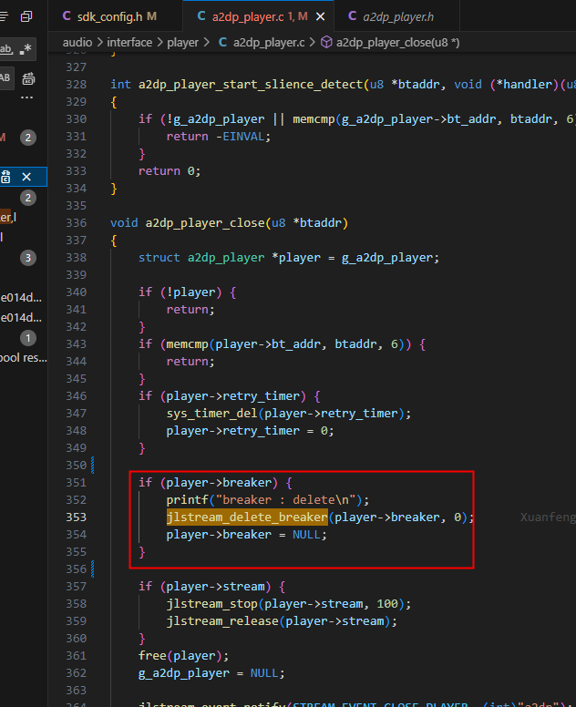Click the highlighted jlstream_delete_breaker call
This screenshot has width=576, height=707.
(247, 517)
